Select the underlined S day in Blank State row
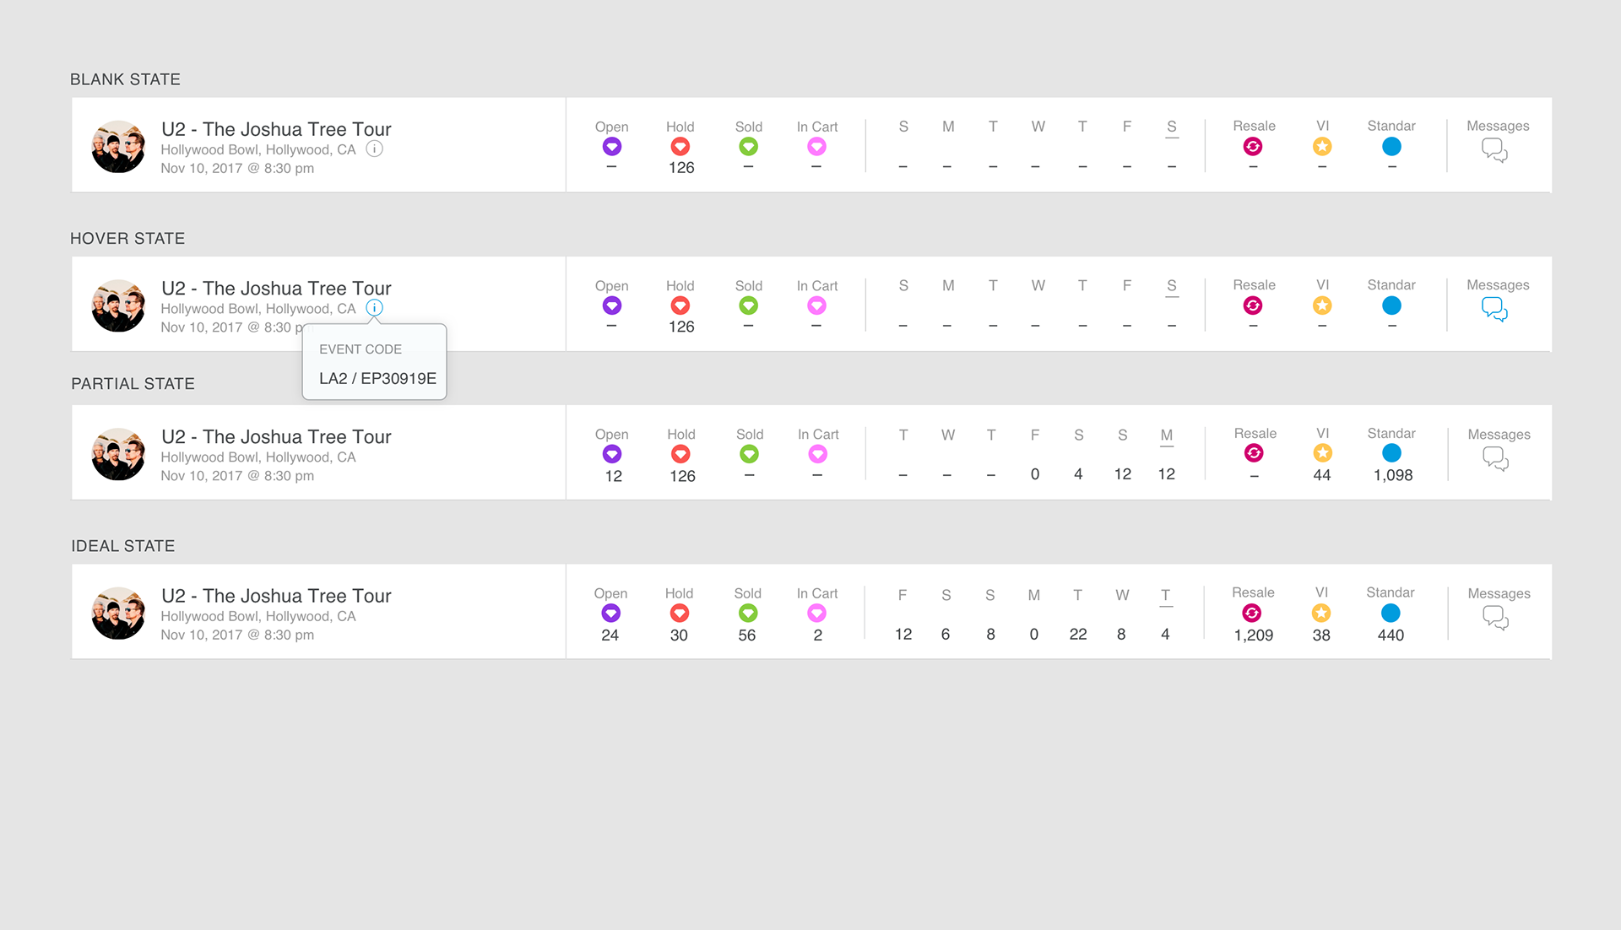Image resolution: width=1621 pixels, height=930 pixels. [x=1172, y=127]
